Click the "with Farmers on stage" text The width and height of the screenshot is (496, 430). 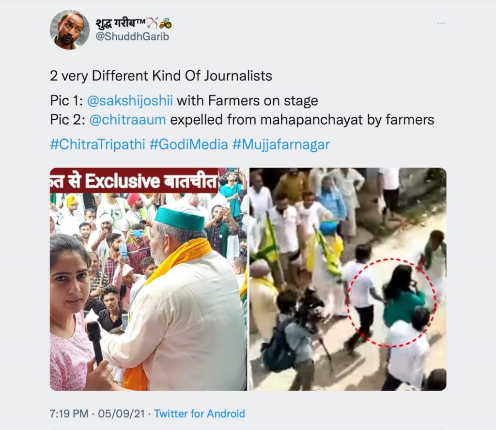tap(247, 101)
